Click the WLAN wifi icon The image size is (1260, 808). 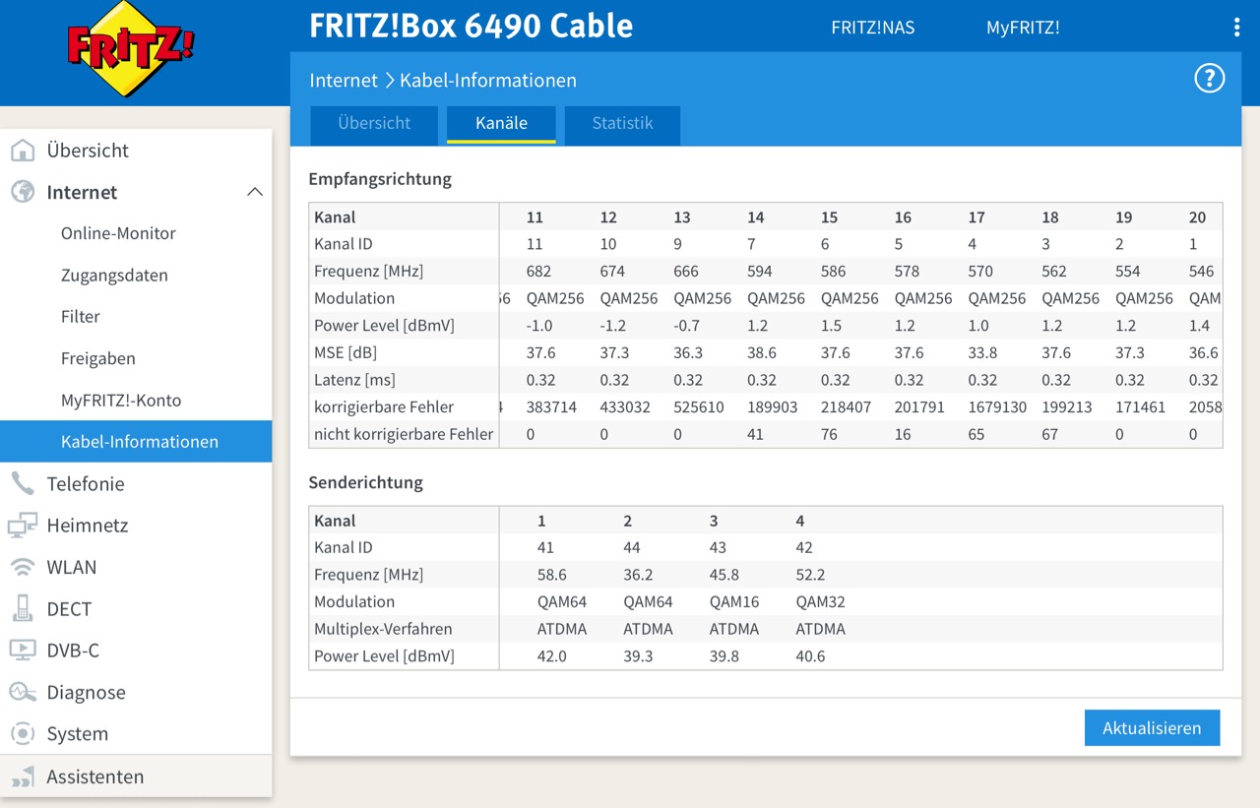(x=22, y=567)
